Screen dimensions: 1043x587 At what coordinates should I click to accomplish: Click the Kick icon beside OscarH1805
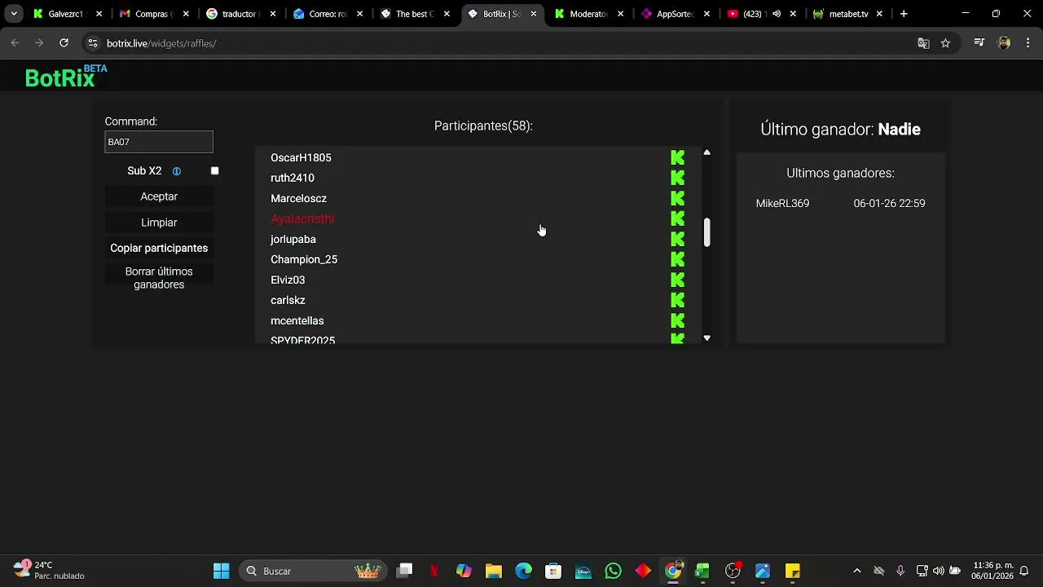click(677, 157)
